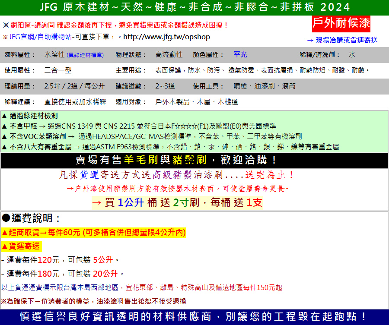The width and height of the screenshot is (389, 325).
Task: Select the value '2~3道'
Action: click(x=165, y=86)
